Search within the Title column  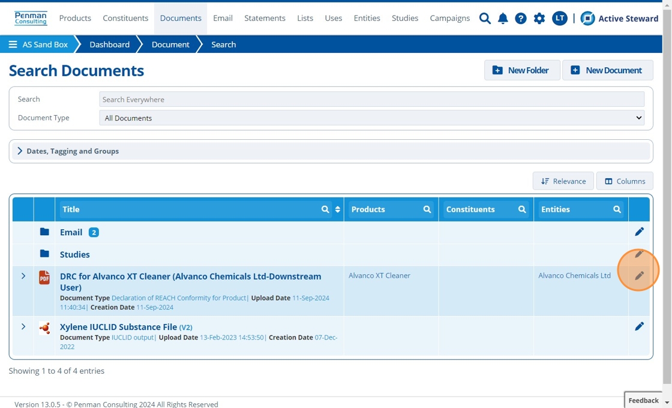[x=325, y=209]
